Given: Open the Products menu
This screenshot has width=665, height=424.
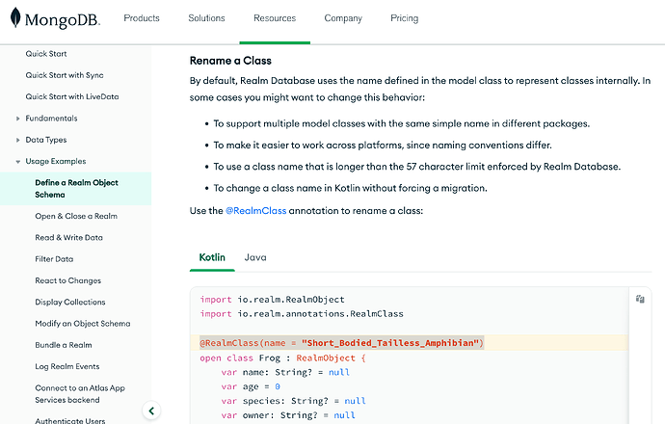Looking at the screenshot, I should pos(142,18).
